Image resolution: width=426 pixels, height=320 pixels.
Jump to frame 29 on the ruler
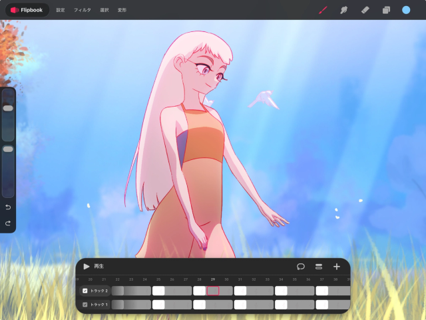(x=213, y=279)
